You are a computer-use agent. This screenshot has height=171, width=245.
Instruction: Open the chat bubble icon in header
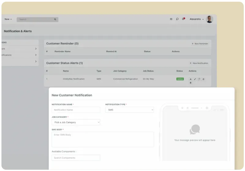click(x=177, y=19)
